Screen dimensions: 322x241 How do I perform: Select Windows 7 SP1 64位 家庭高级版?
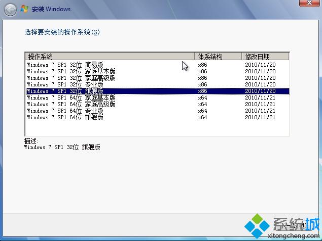(158, 104)
